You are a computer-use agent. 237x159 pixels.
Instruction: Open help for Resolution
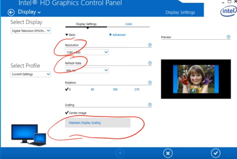pos(150,45)
